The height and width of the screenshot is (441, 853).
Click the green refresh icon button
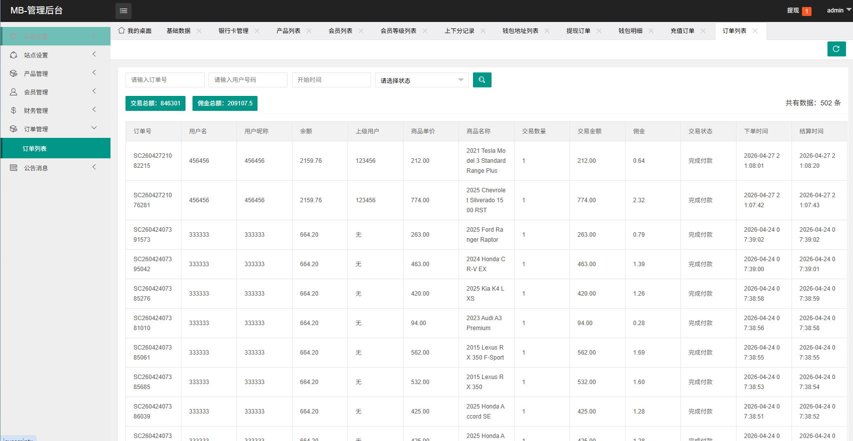click(x=836, y=49)
